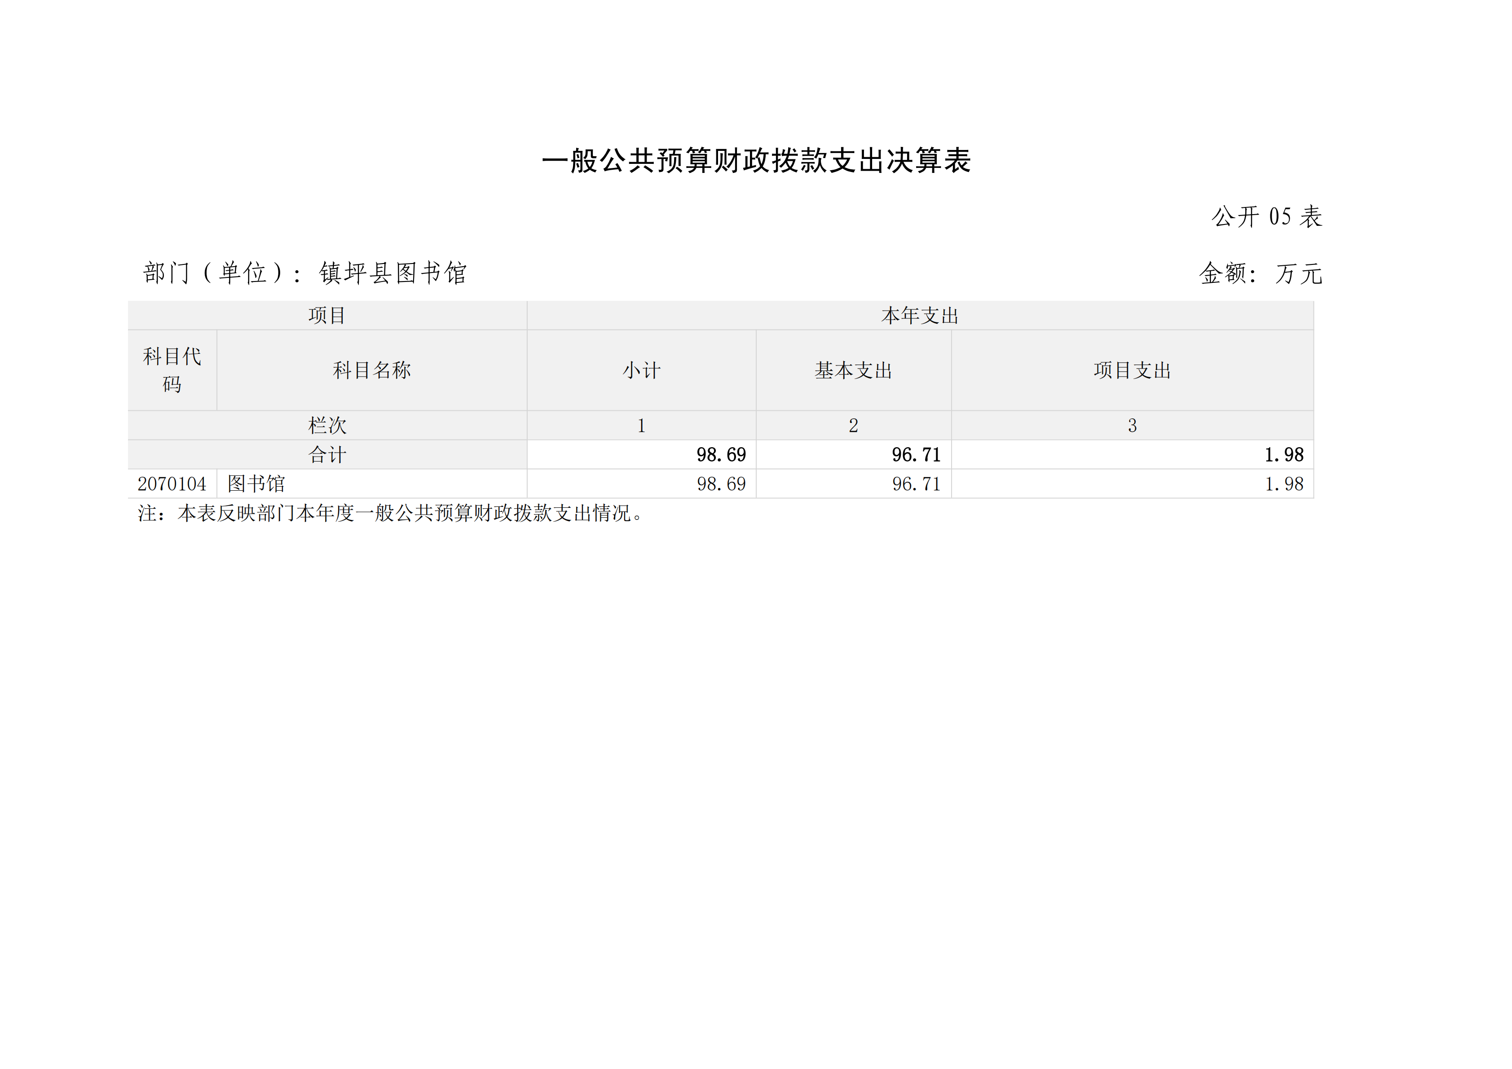Click the 栏次 row label
The image size is (1512, 1069).
coord(327,425)
